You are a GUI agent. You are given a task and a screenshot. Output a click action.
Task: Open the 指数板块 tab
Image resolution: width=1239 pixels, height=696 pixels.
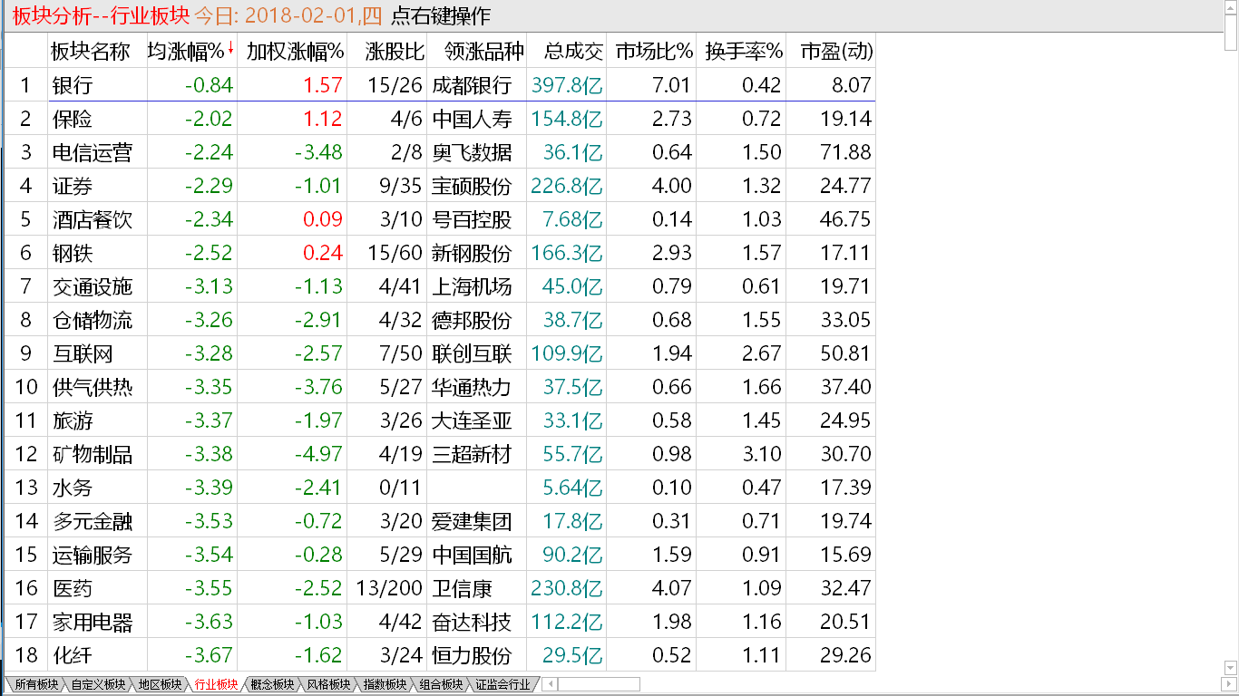click(385, 684)
